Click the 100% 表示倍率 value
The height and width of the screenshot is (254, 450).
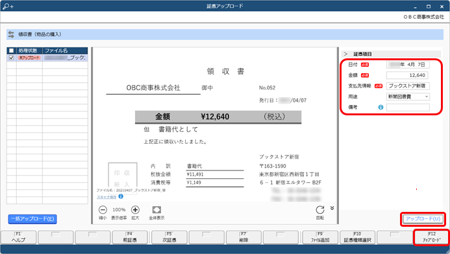tap(119, 209)
